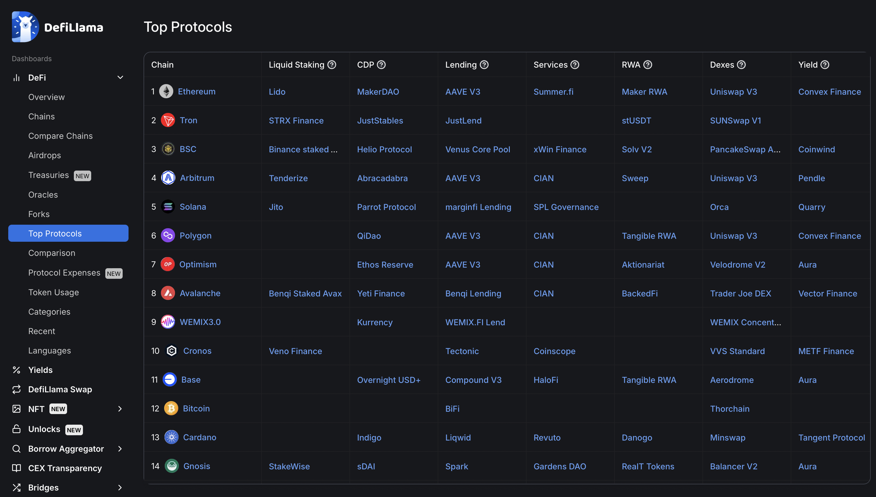Click the Chain column header
Screen dimensions: 876x497
[x=162, y=64]
